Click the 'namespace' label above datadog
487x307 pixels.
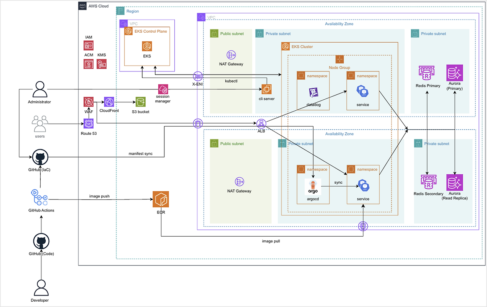pyautogui.click(x=317, y=76)
